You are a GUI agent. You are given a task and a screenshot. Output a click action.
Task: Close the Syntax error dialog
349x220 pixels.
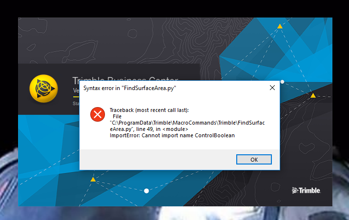272,88
